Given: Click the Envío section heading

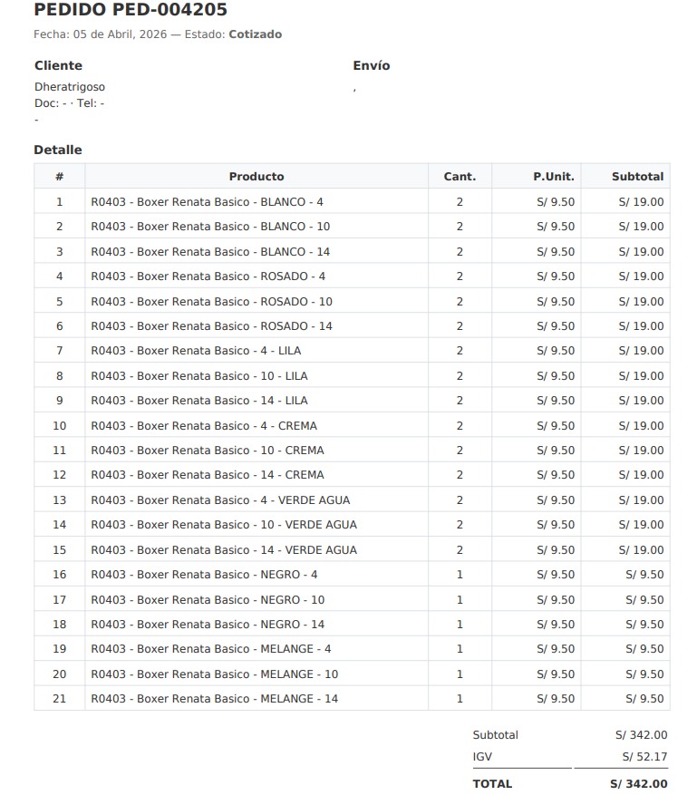Looking at the screenshot, I should (x=372, y=66).
